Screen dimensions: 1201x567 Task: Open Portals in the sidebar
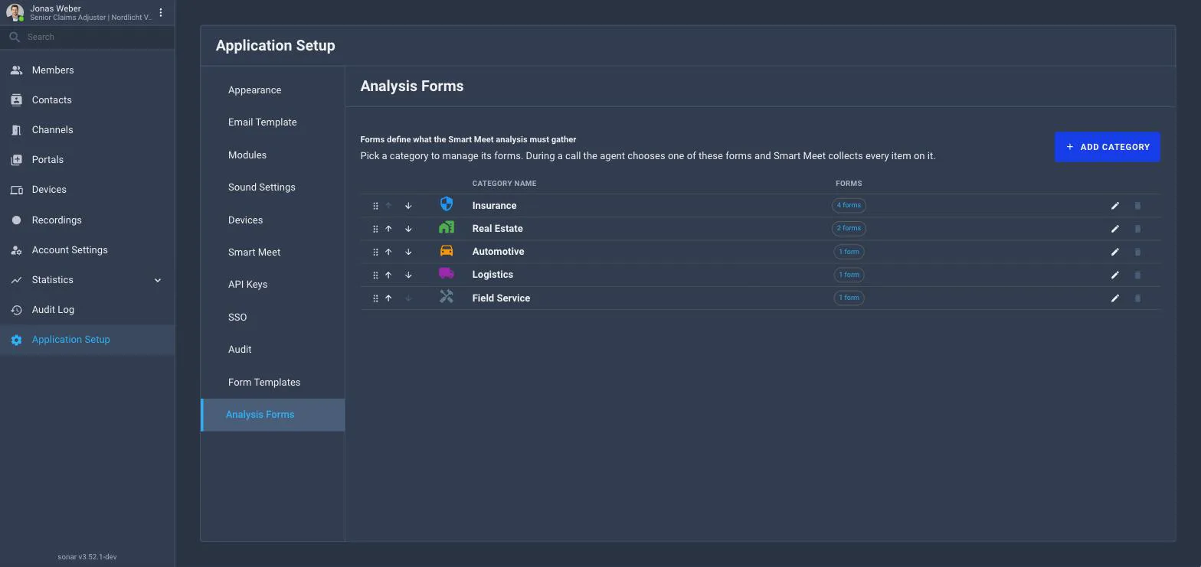coord(87,160)
